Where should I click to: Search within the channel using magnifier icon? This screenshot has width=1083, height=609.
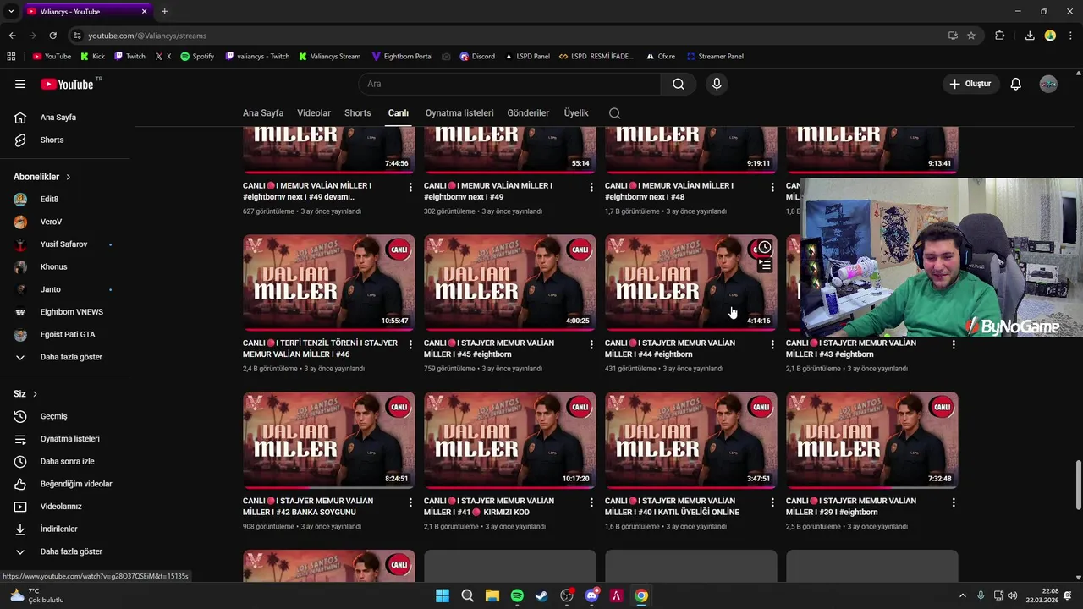pos(615,113)
